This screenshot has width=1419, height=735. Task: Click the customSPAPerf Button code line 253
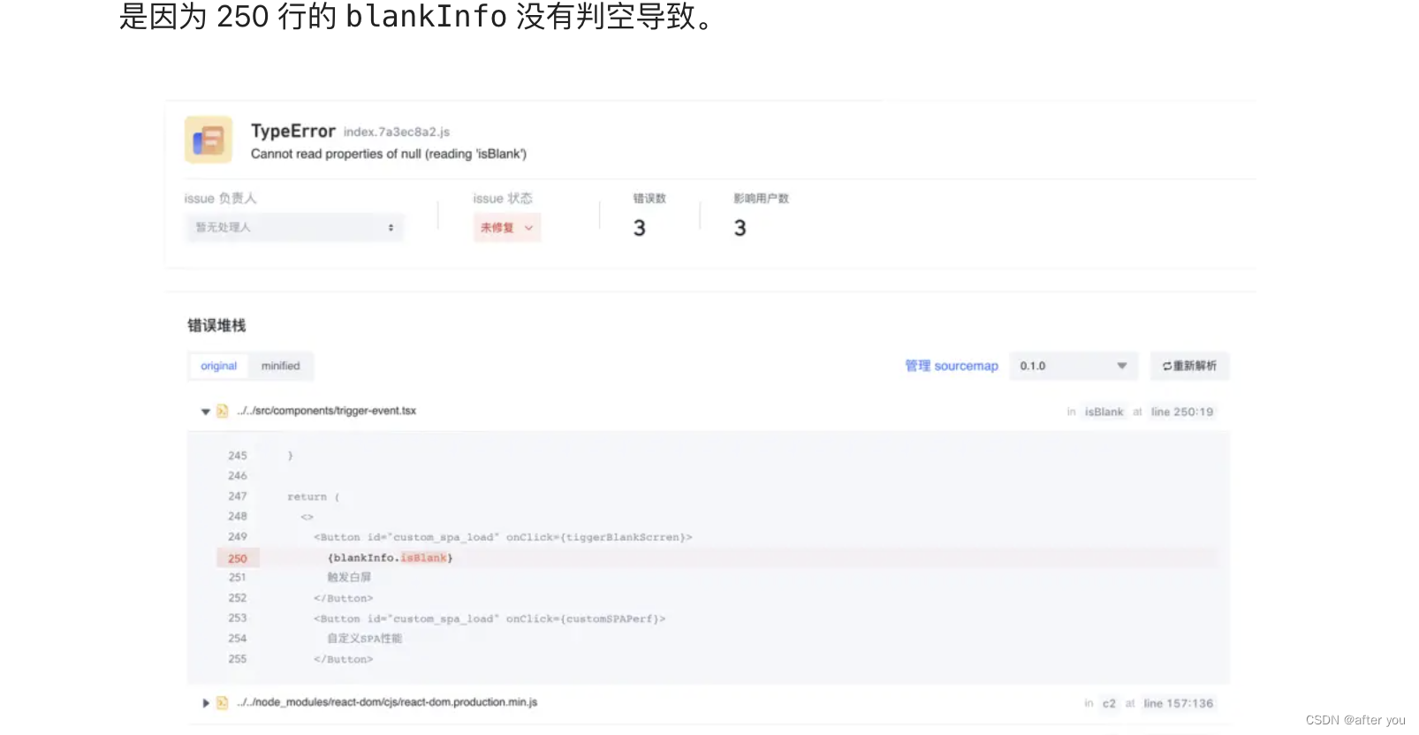point(489,619)
